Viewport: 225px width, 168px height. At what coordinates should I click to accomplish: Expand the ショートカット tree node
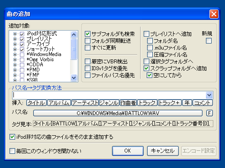tap(15, 49)
